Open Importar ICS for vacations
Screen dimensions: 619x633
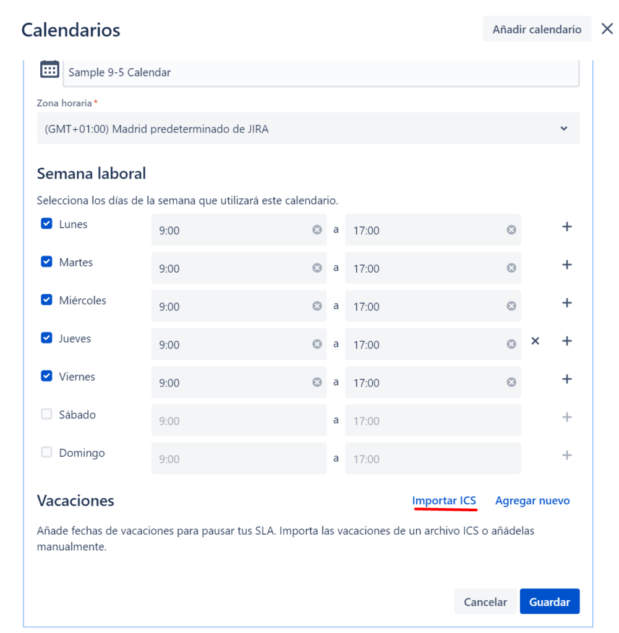(444, 501)
